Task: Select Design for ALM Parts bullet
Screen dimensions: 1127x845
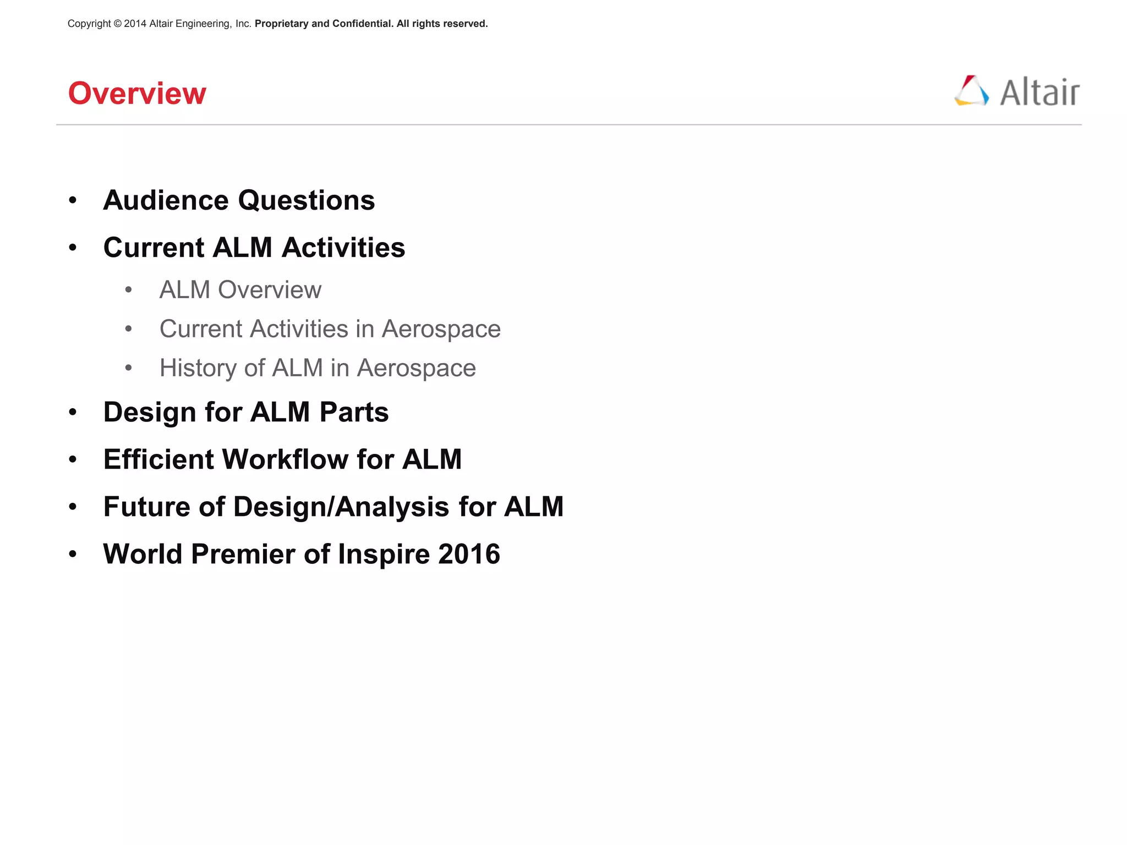Action: (x=245, y=412)
